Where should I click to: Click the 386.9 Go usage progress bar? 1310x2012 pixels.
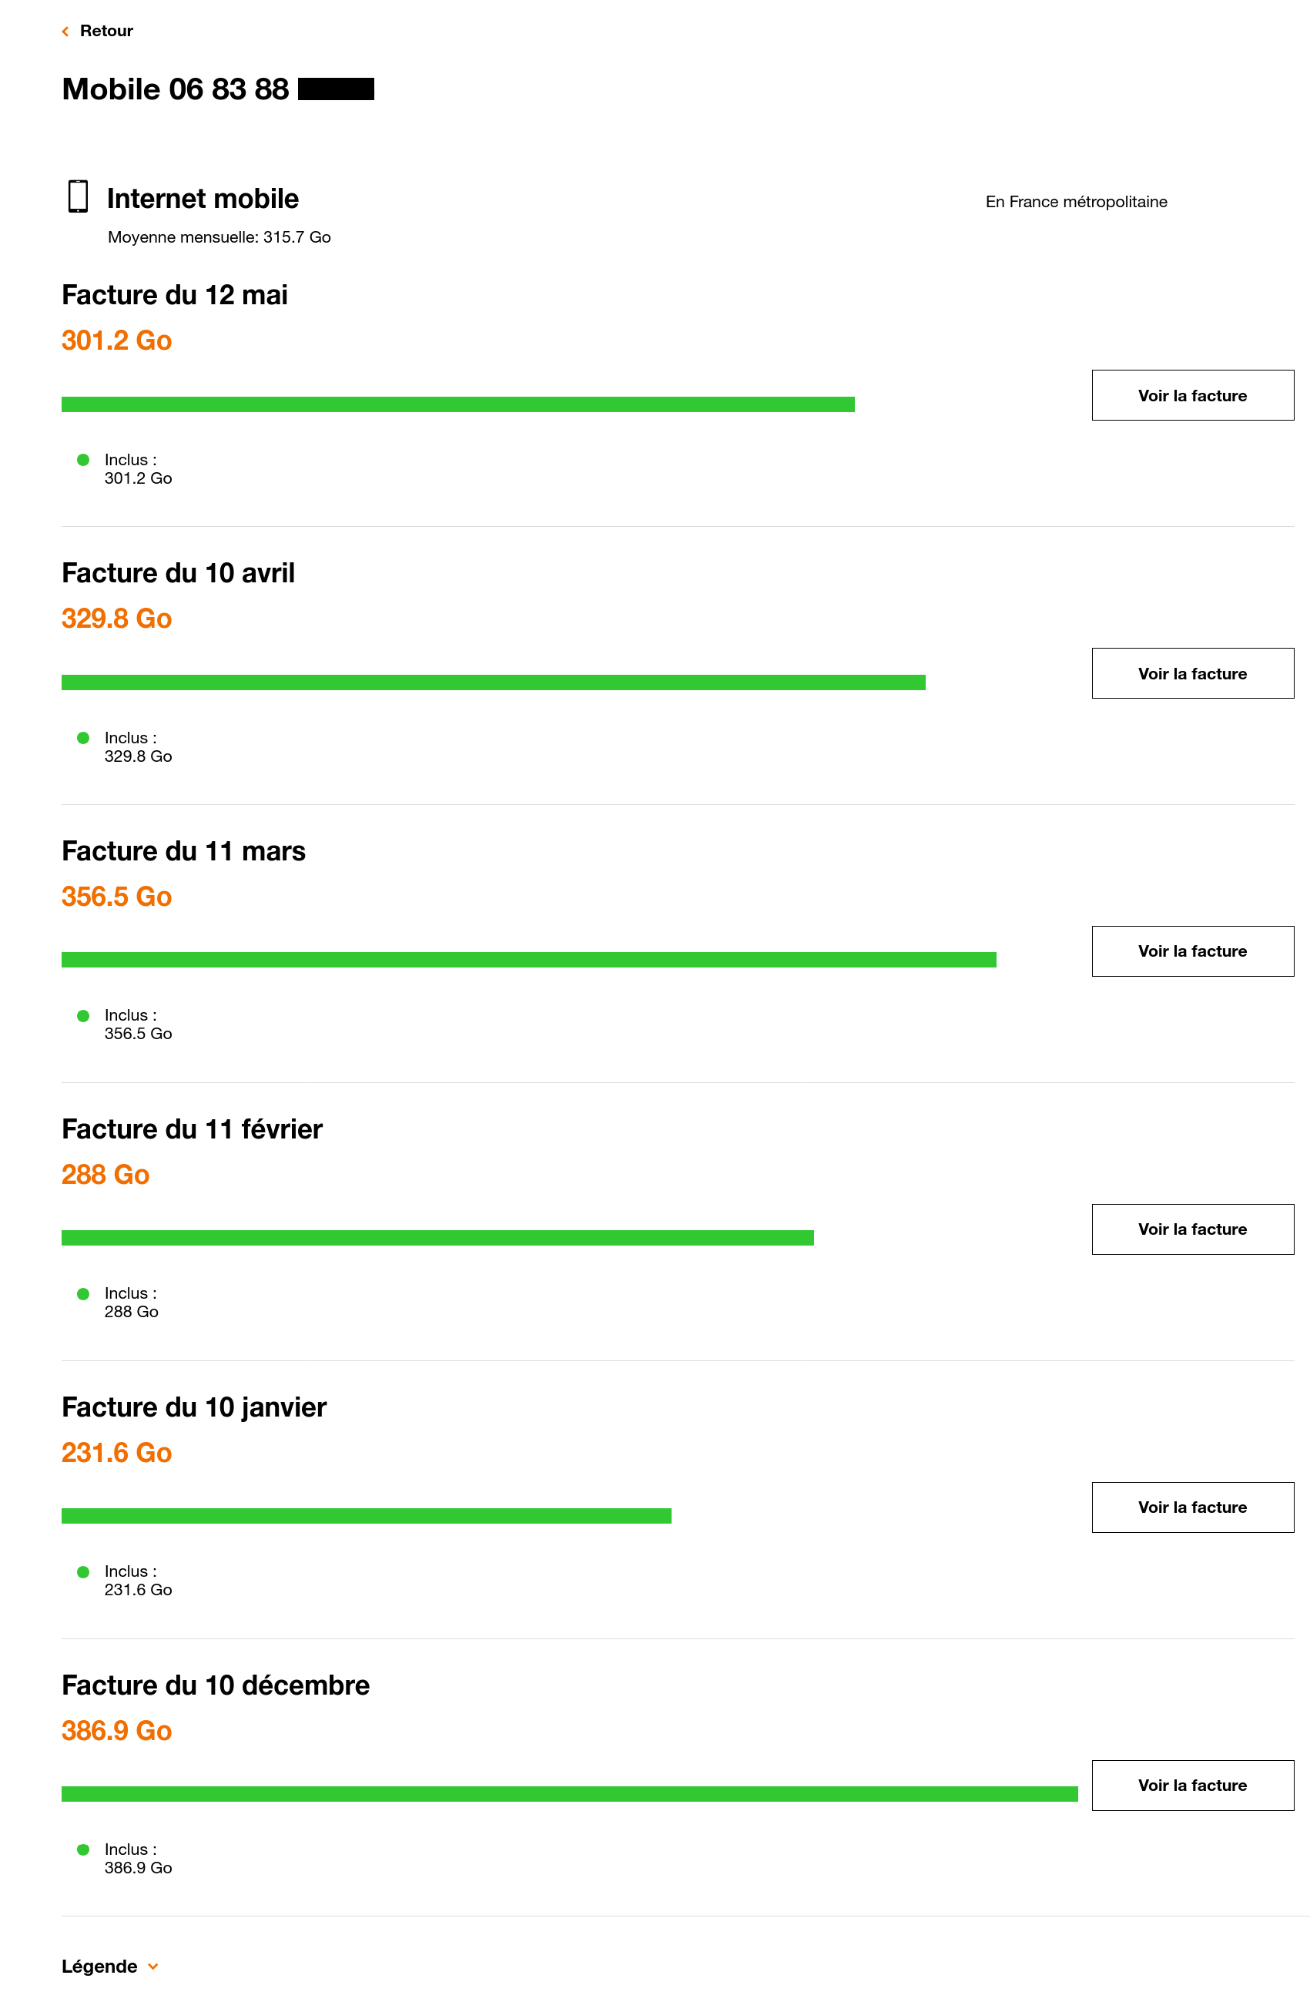pos(570,1794)
